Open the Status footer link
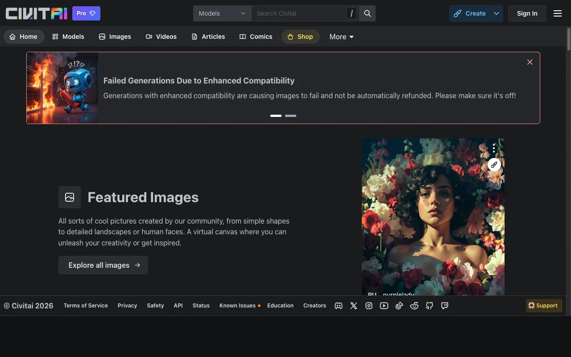Screen dimensions: 571x357 pos(201,306)
